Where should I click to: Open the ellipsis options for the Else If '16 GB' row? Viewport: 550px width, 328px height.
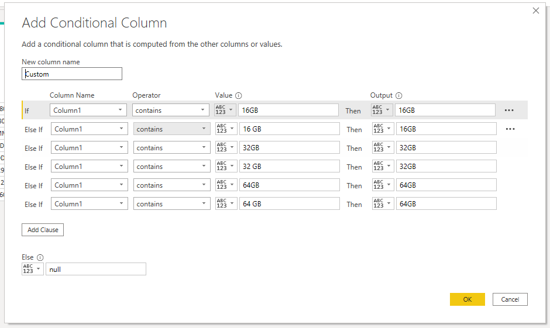(510, 129)
